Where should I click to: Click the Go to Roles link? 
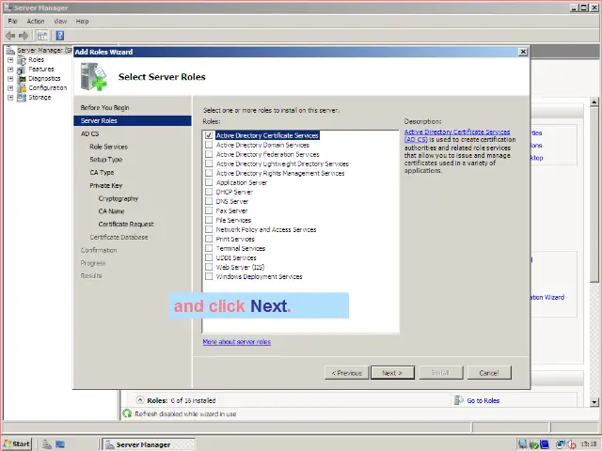(483, 400)
